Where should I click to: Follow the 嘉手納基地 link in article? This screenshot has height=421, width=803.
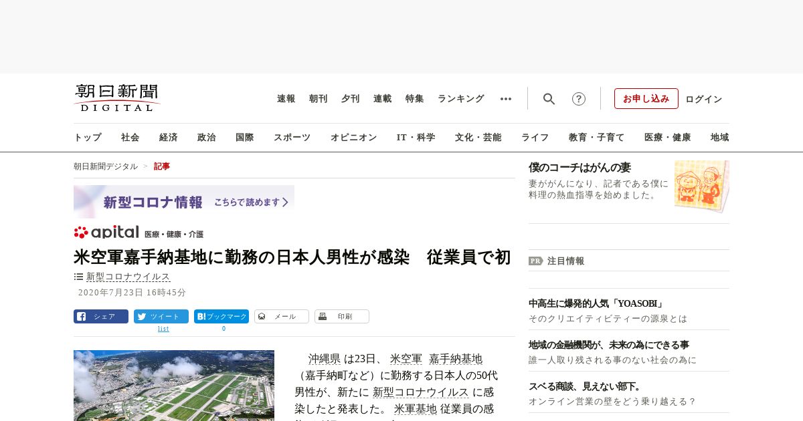456,359
